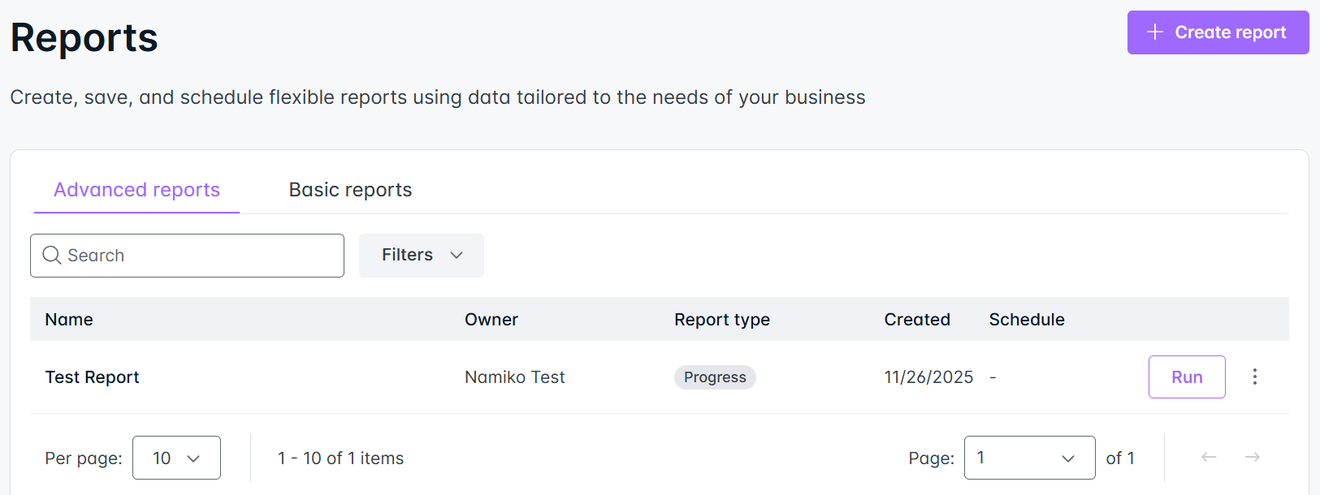Open the Per page dropdown
Screen dimensions: 1320x495
point(176,458)
